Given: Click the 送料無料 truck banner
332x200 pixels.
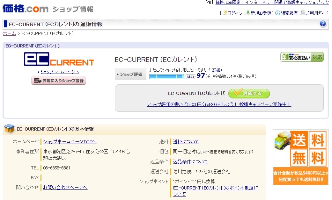Looking at the screenshot, I should (300, 157).
